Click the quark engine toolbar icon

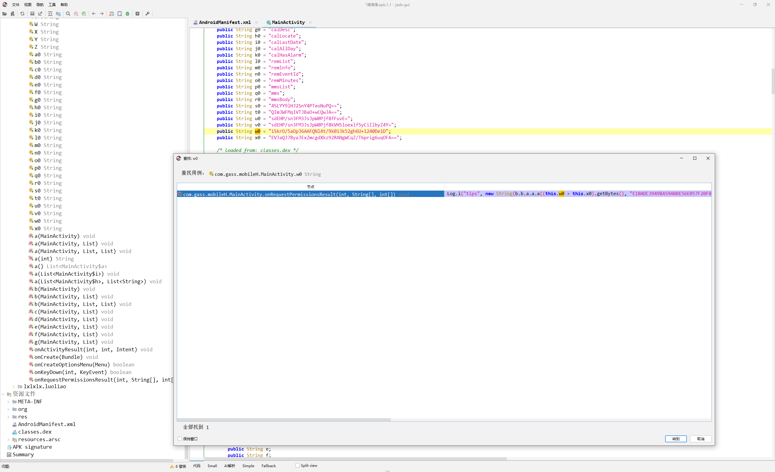coord(120,14)
